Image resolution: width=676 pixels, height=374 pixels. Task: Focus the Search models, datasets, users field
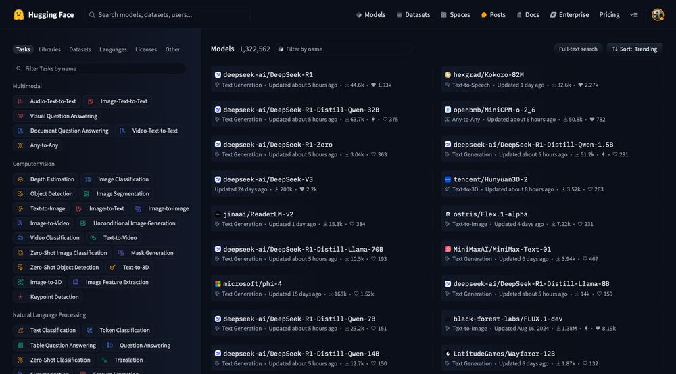167,15
